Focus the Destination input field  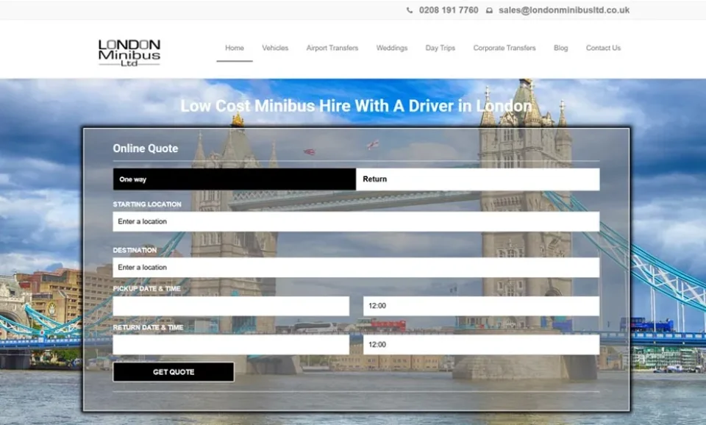pyautogui.click(x=356, y=268)
